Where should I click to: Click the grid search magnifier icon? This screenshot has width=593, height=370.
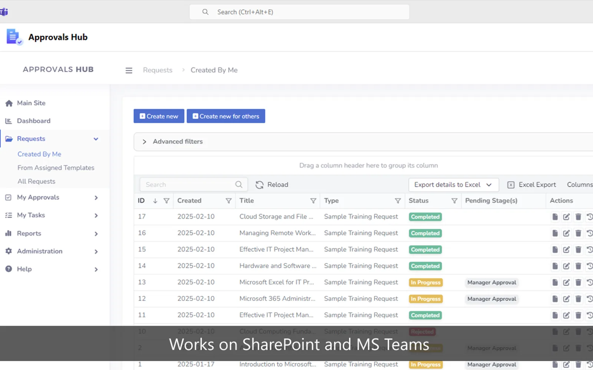[x=239, y=185]
